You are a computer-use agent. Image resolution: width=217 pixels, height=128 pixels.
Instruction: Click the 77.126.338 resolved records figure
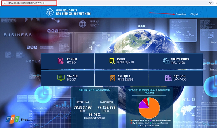106,107
